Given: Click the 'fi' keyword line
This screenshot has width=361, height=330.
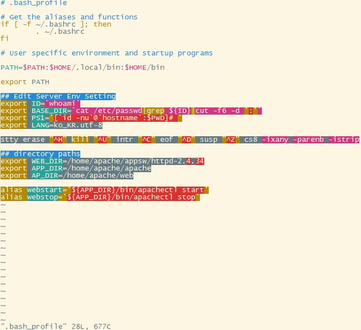Looking at the screenshot, I should (x=4, y=38).
